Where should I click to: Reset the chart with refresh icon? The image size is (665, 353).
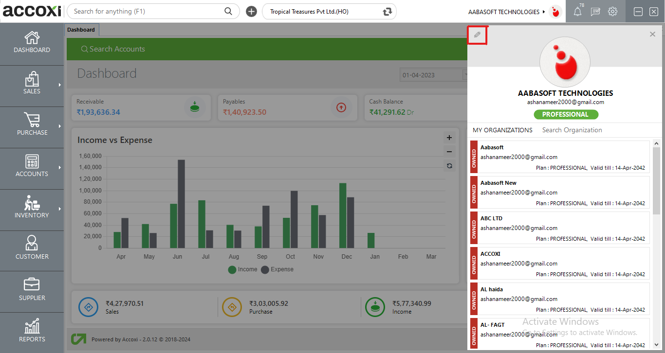point(449,166)
